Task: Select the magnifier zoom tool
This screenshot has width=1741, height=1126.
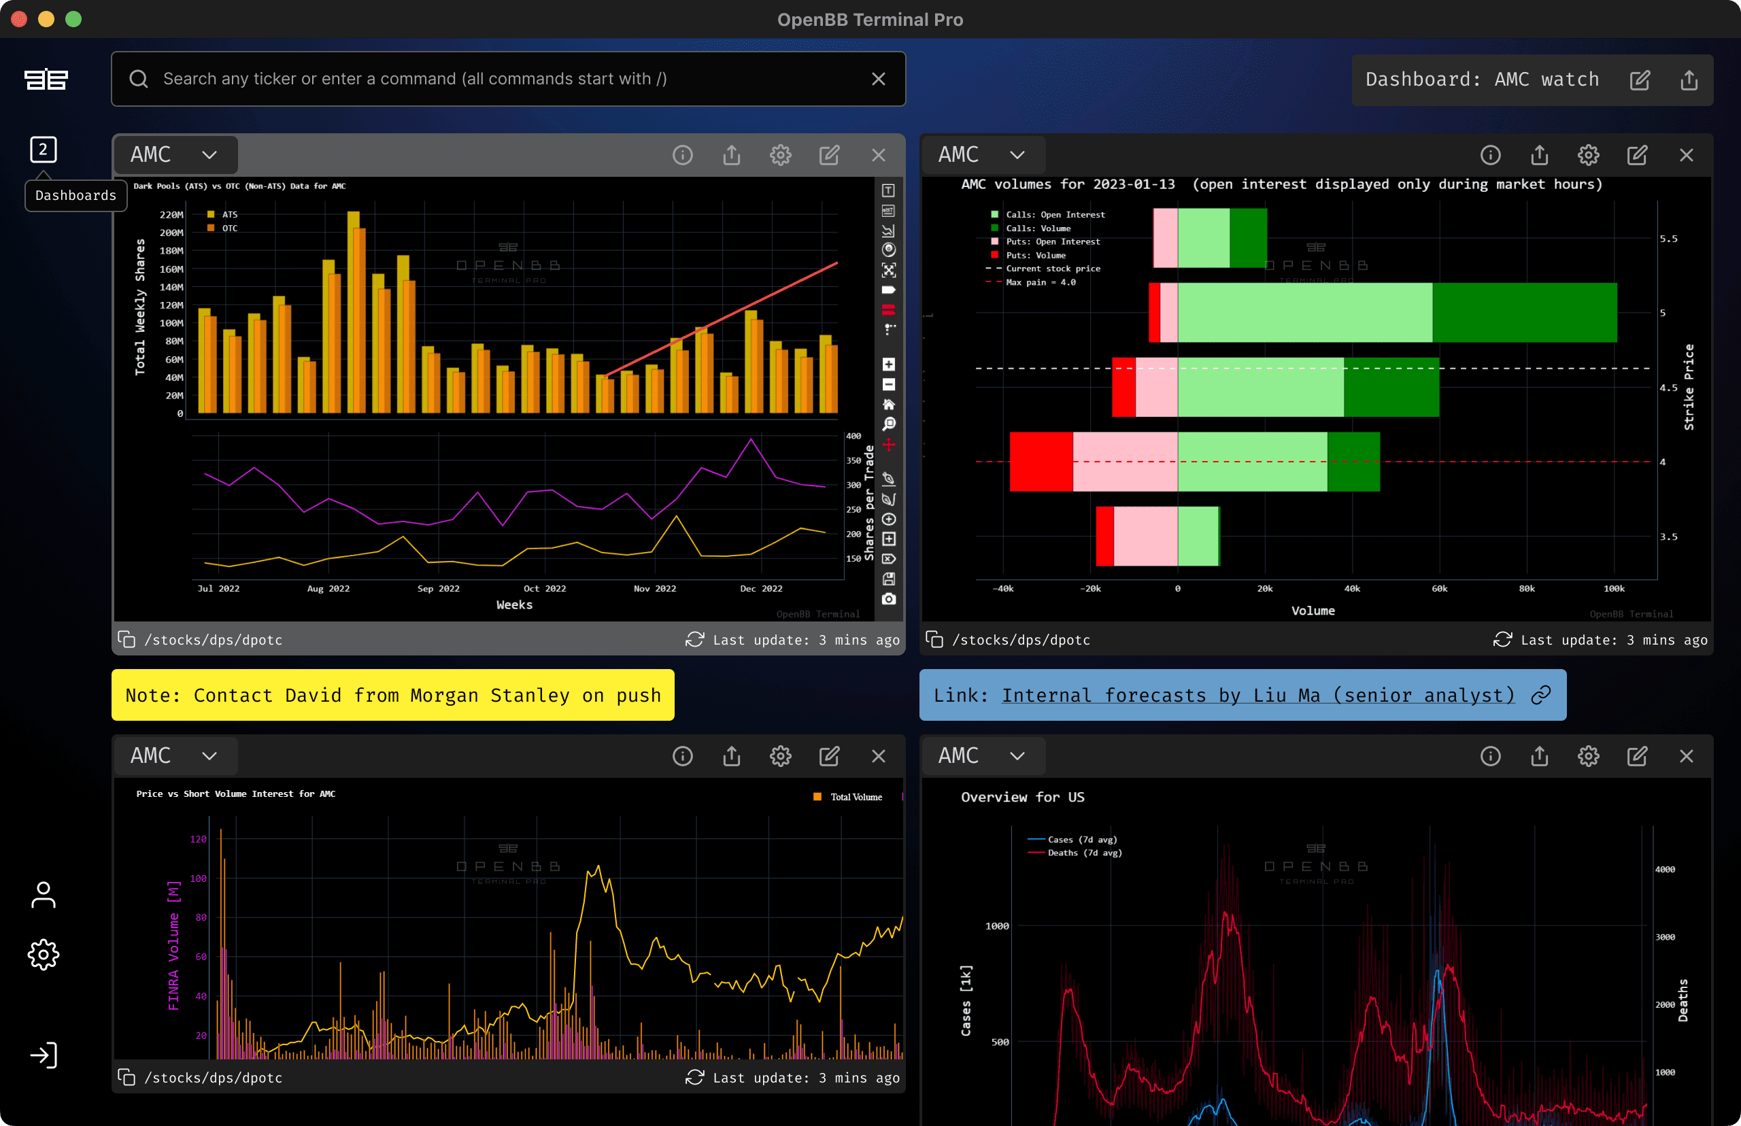Action: [888, 424]
